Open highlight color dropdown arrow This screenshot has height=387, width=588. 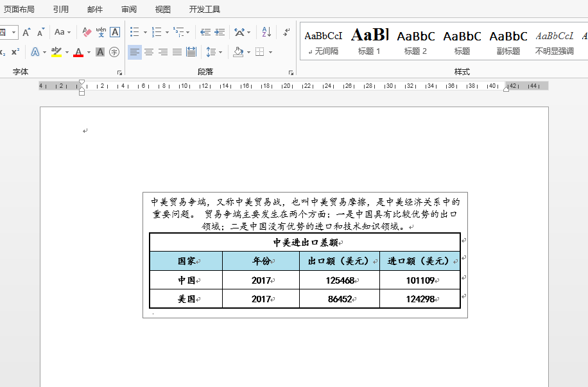tap(67, 52)
